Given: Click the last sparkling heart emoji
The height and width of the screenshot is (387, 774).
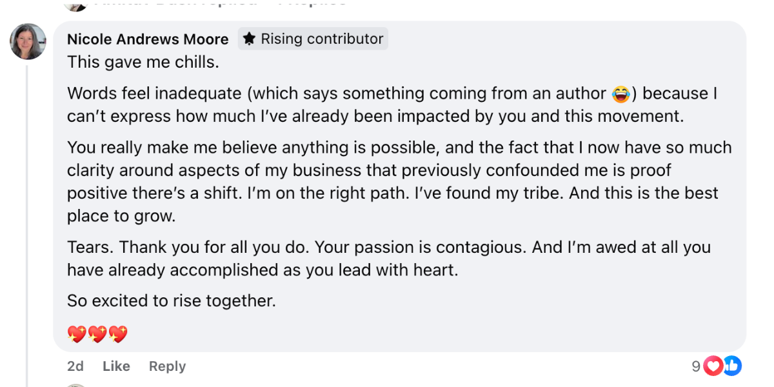Looking at the screenshot, I should [118, 334].
